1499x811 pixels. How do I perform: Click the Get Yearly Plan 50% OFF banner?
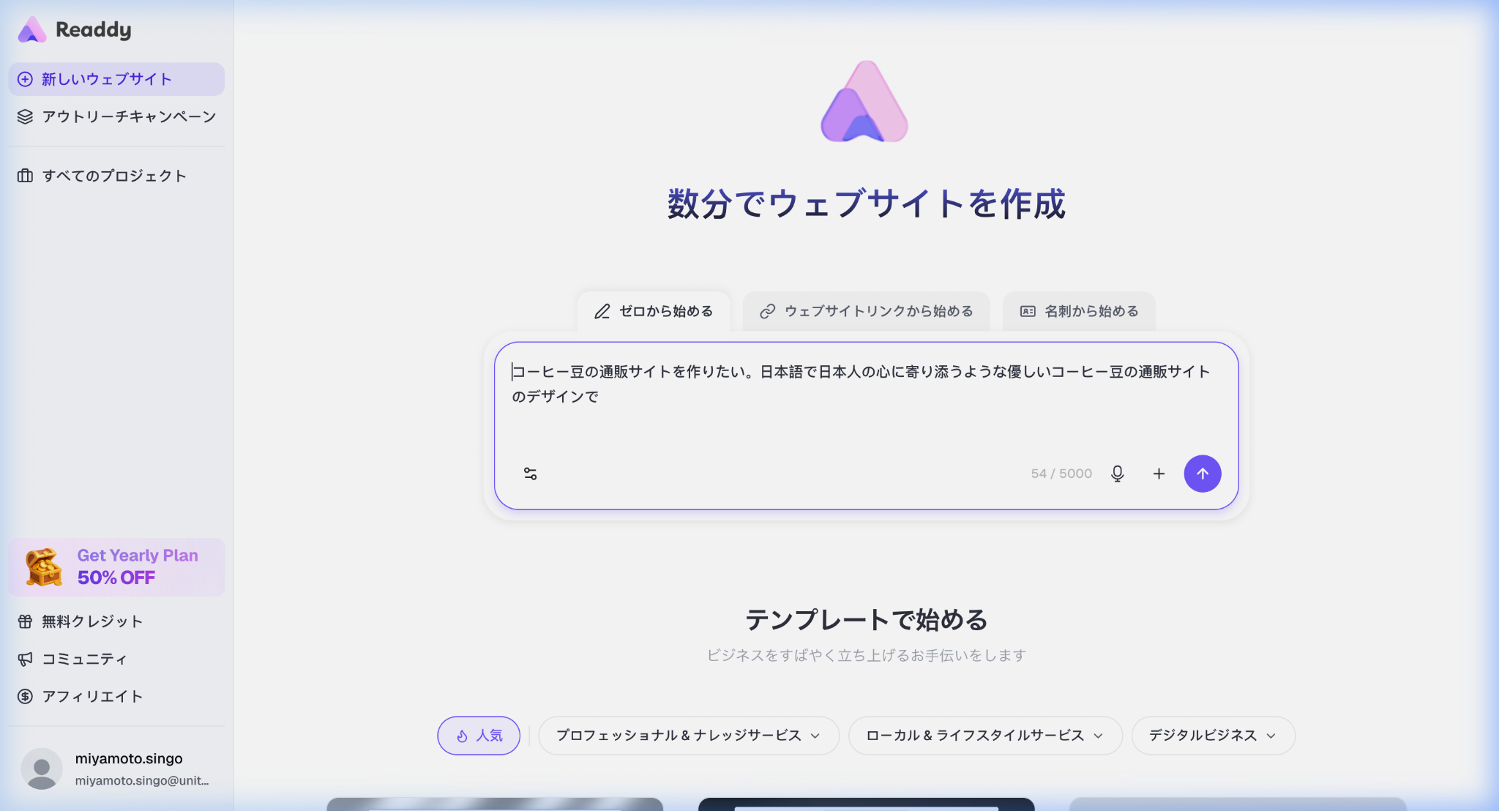[x=116, y=567]
